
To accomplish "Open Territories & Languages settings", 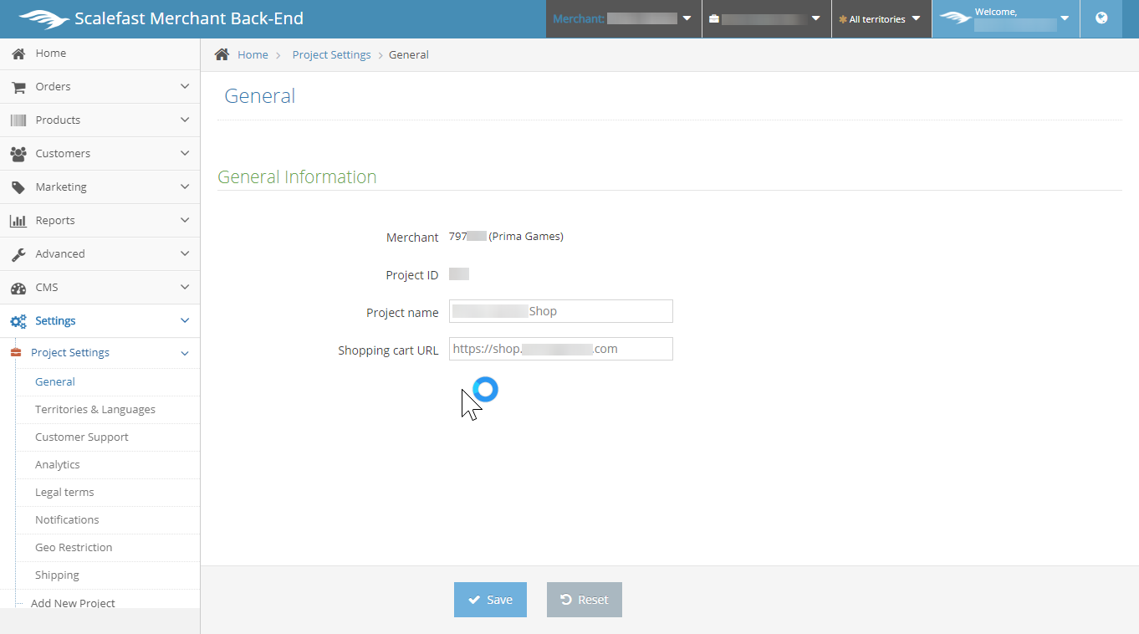I will pyautogui.click(x=95, y=410).
